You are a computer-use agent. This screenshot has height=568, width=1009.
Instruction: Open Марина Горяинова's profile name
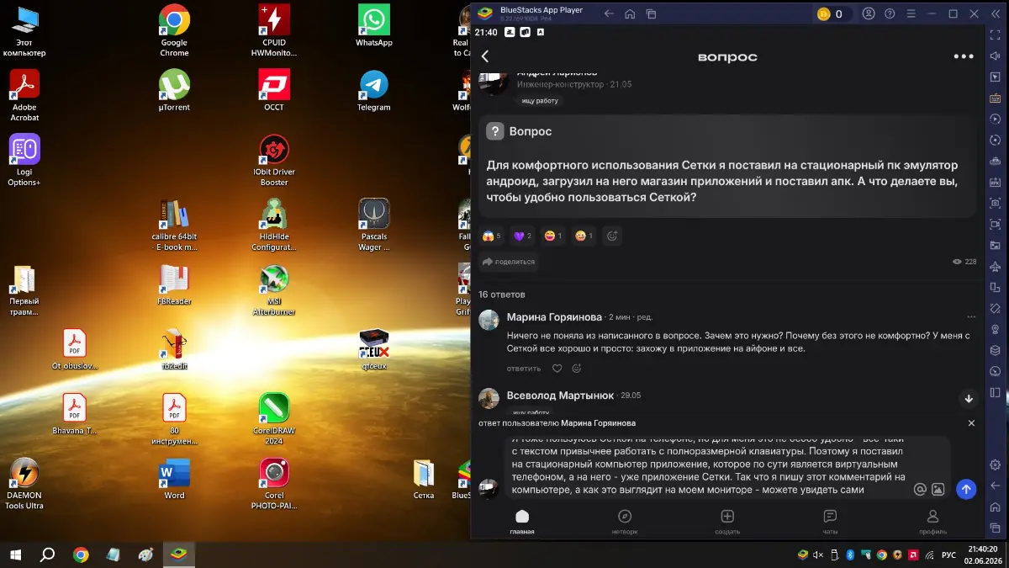tap(554, 317)
